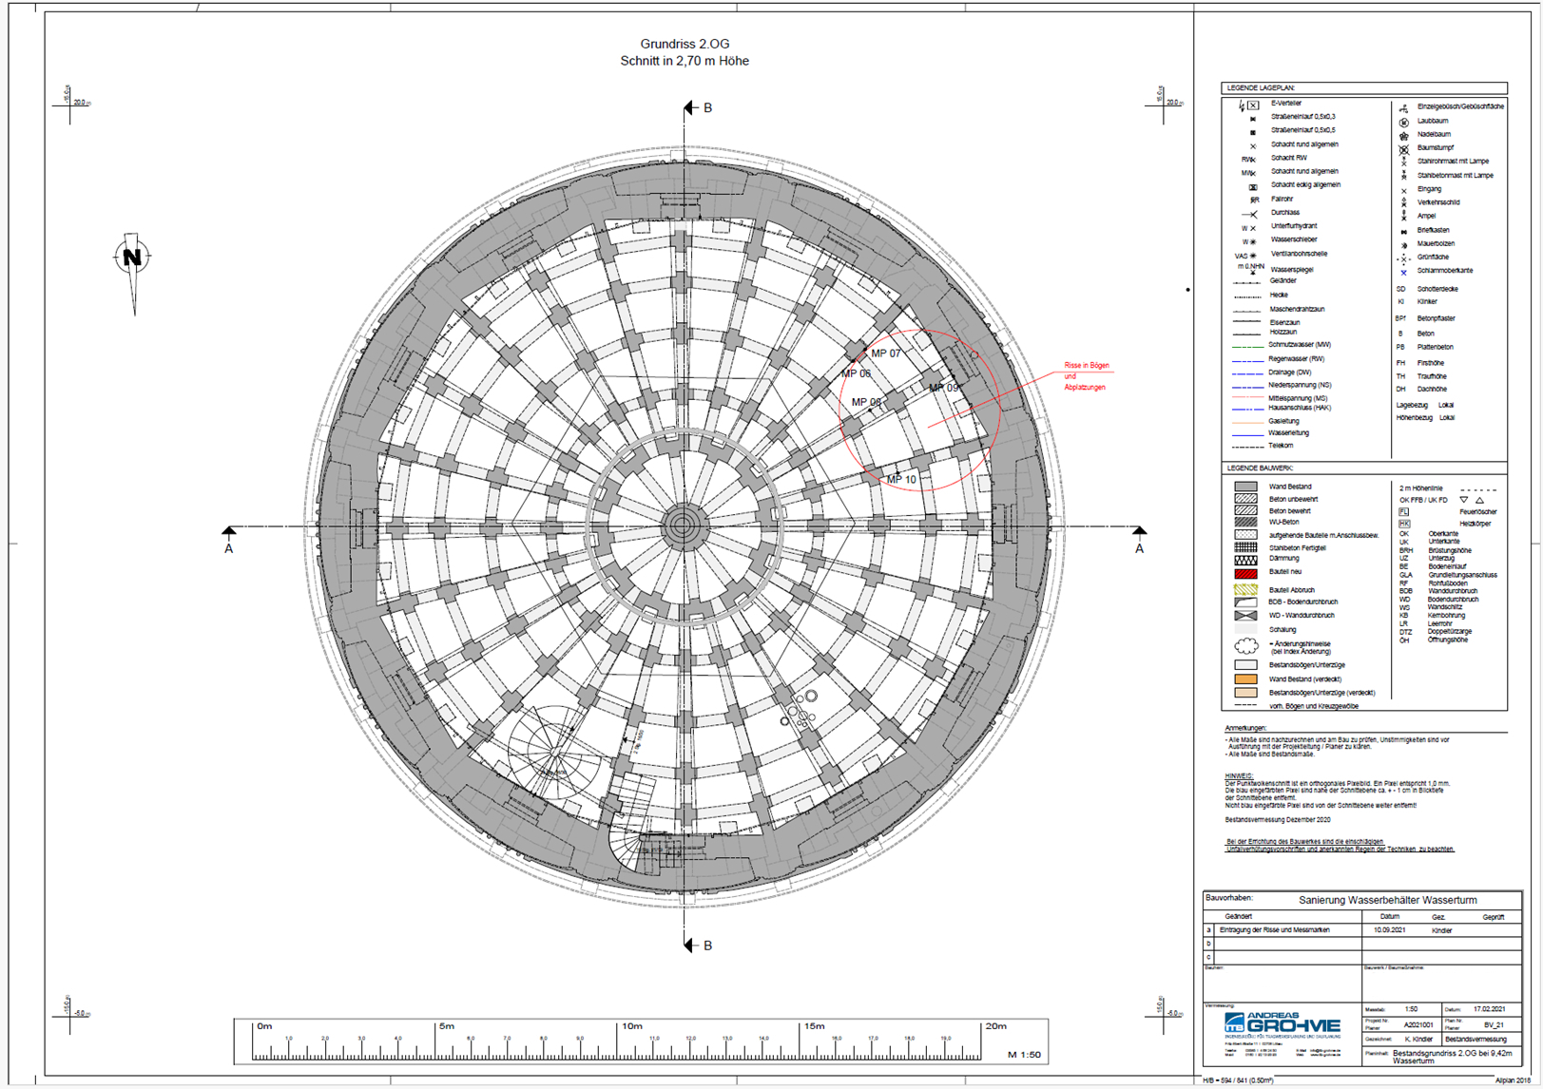This screenshot has width=1543, height=1089.
Task: Click the 'LEGENDE LAGEPLAN:' heading
Action: 1261,87
